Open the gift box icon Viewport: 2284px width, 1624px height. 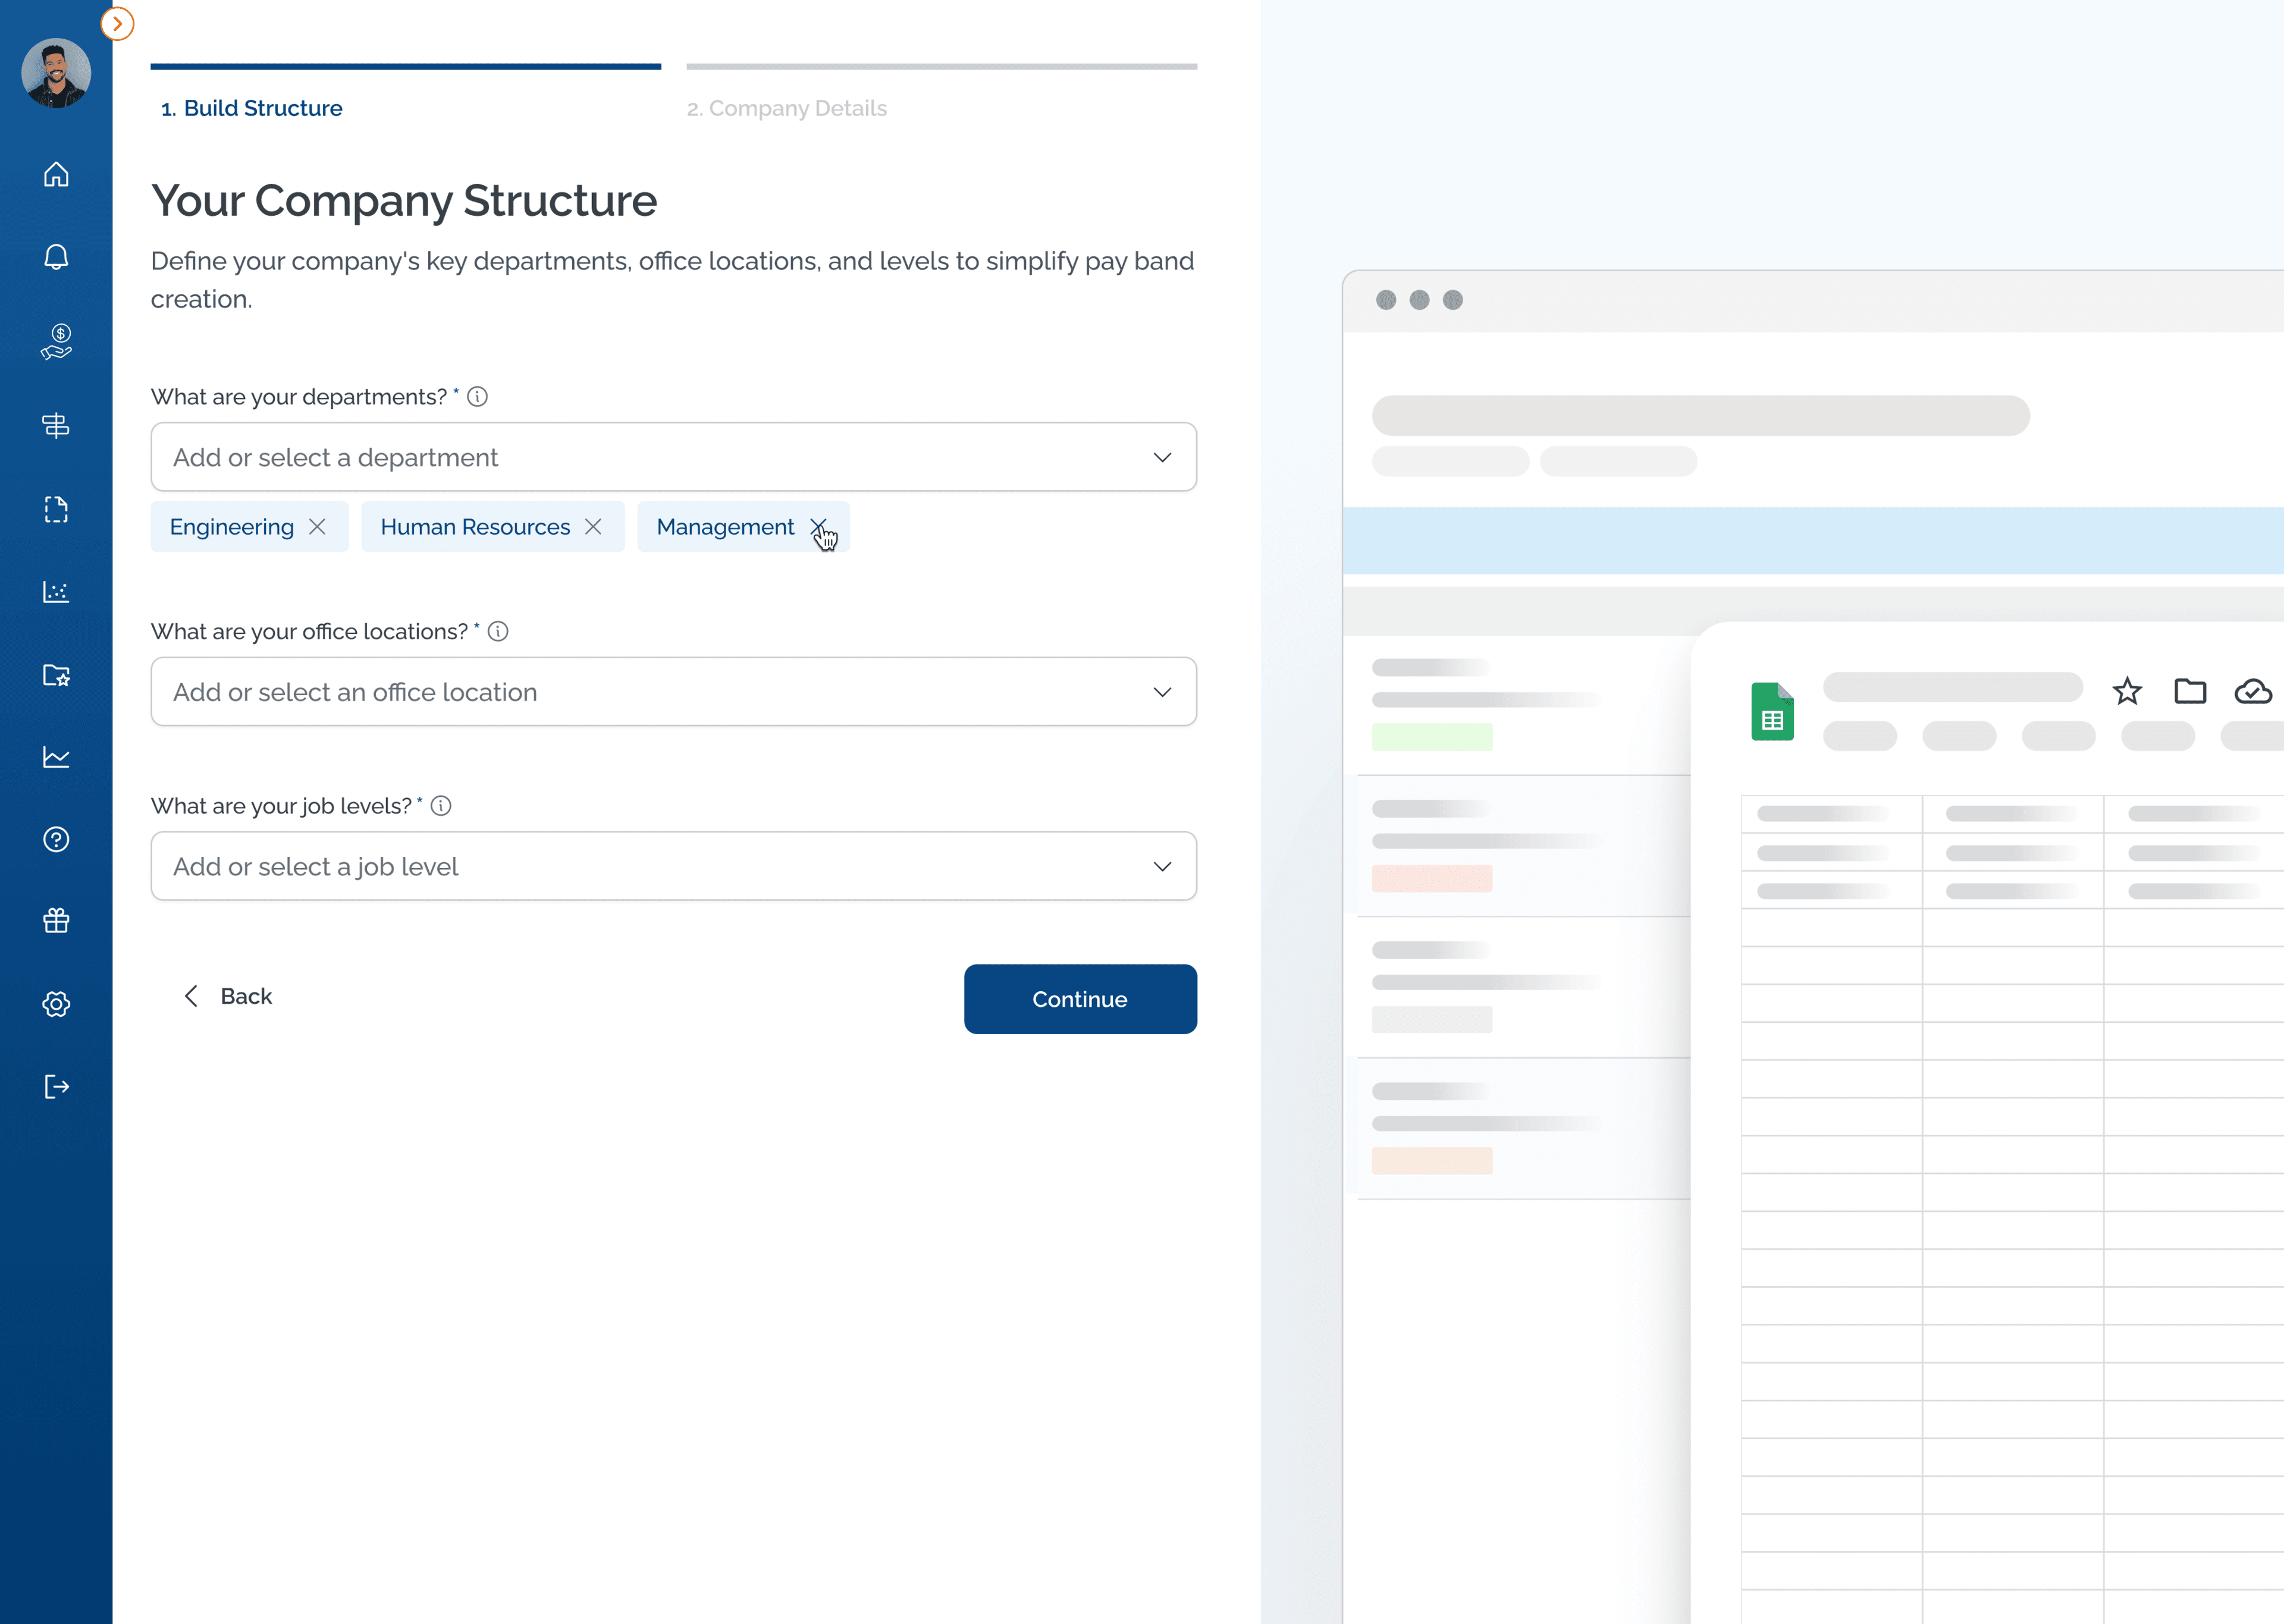56,921
